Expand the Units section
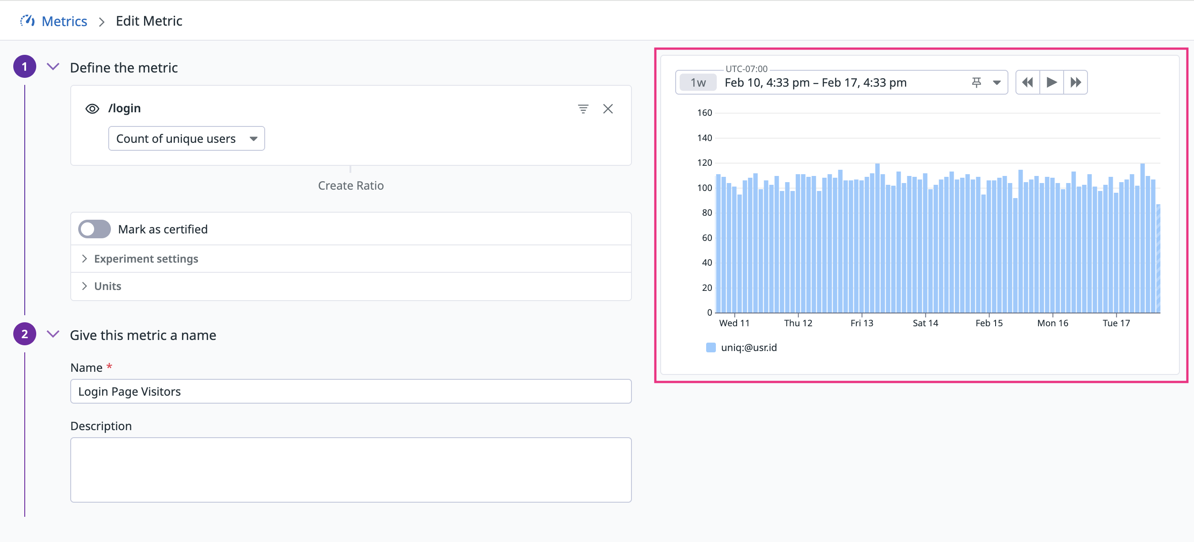1194x542 pixels. 107,286
